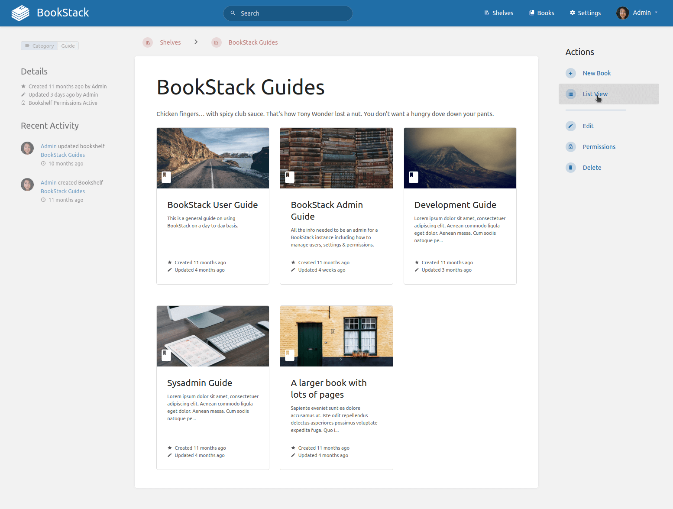Image resolution: width=673 pixels, height=509 pixels.
Task: Click the BookStack logo icon
Action: 20,13
